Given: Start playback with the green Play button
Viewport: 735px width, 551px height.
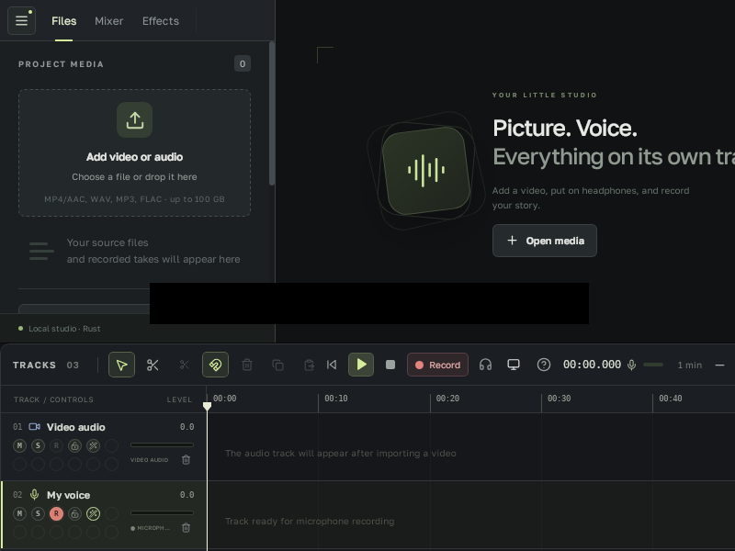Looking at the screenshot, I should (x=361, y=365).
